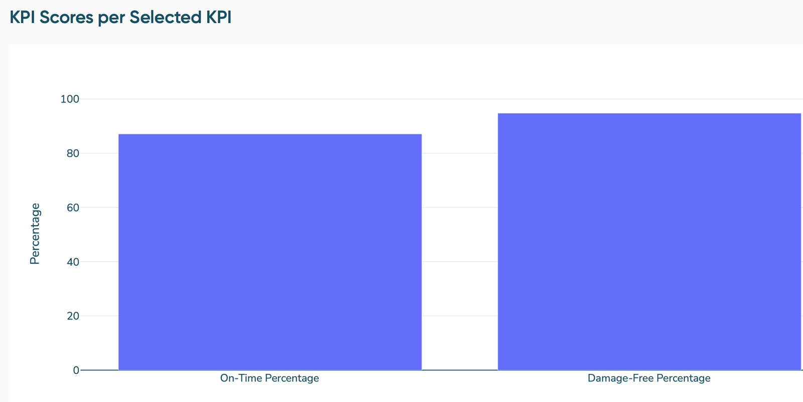The width and height of the screenshot is (803, 402).
Task: Click the 80 y-axis tick label
Action: coord(73,153)
